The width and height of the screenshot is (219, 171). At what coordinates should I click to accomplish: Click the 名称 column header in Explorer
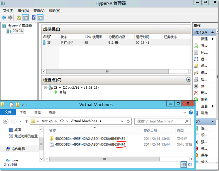pos(93,130)
